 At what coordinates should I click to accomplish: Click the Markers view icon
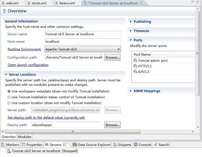click(3, 145)
